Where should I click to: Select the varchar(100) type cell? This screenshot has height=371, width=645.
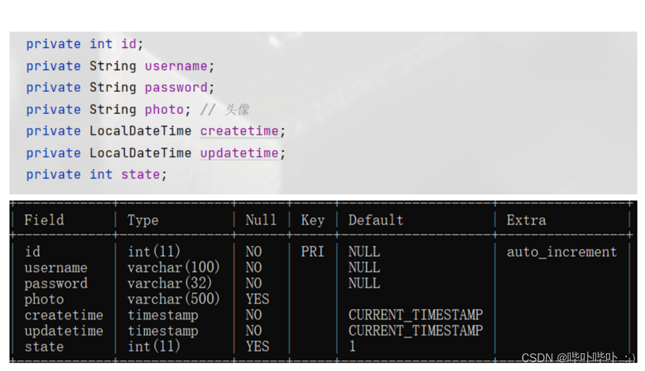pos(173,268)
